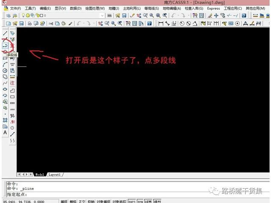Toggle 对象捕捉 object snap in status bar

[x=103, y=201]
